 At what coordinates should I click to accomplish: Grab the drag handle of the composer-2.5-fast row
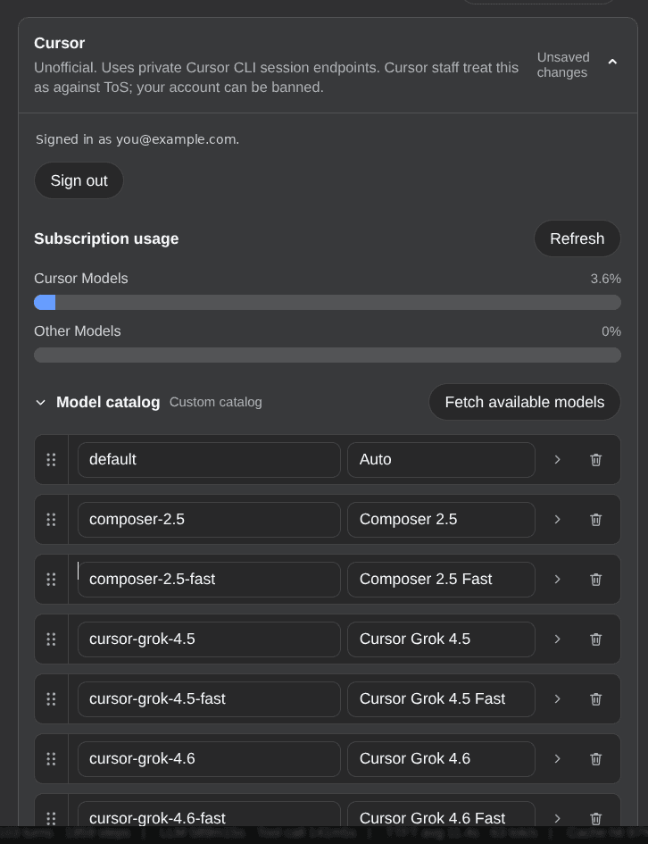point(51,579)
